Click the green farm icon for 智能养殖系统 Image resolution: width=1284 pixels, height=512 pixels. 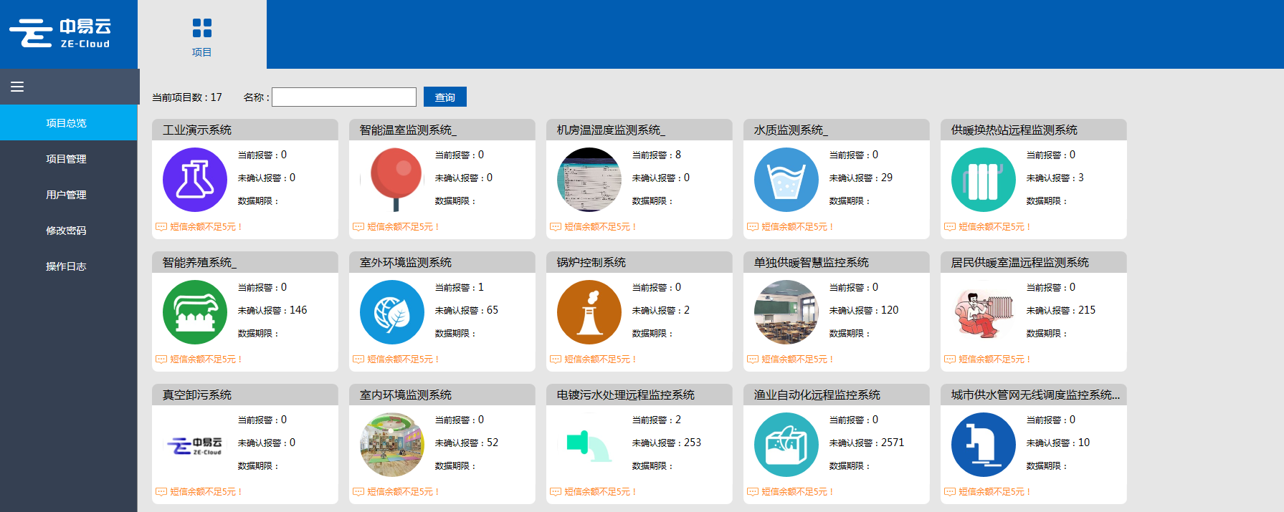click(x=194, y=312)
